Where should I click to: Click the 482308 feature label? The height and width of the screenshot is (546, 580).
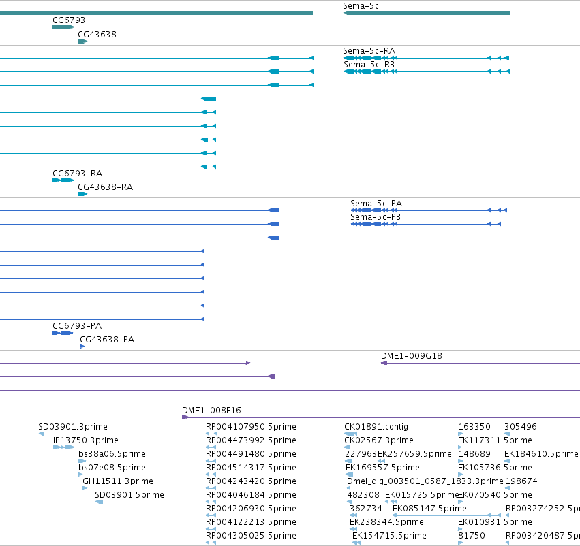pos(363,495)
